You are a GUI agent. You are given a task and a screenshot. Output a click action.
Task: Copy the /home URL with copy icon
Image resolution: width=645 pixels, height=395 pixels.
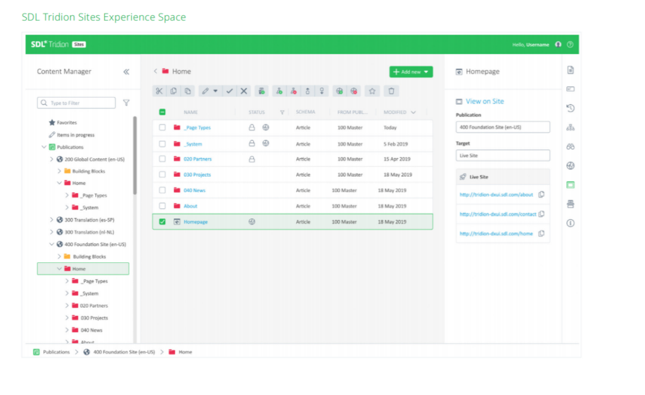(x=541, y=233)
